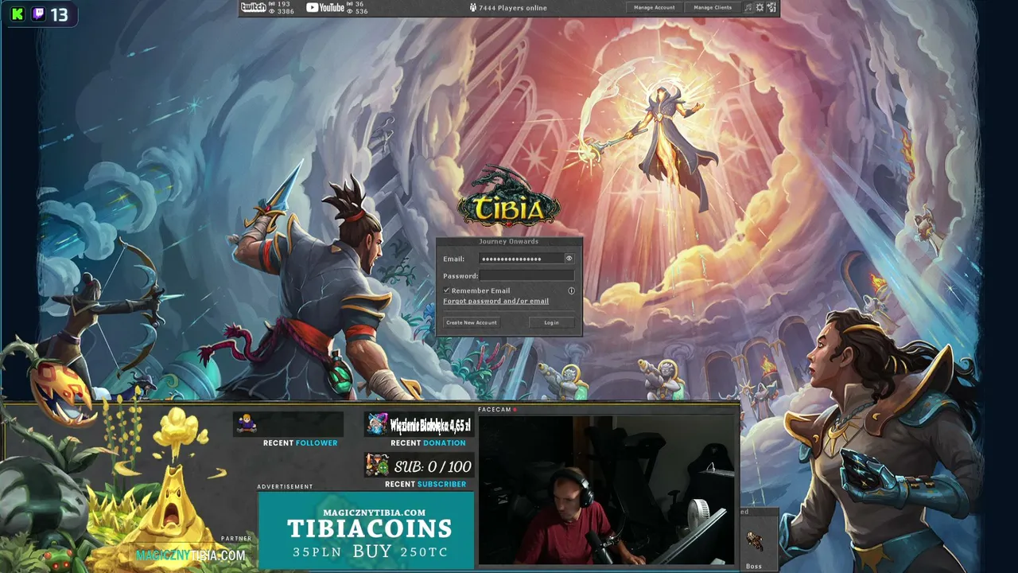Click the green Kick icon in the overlay

(x=17, y=14)
